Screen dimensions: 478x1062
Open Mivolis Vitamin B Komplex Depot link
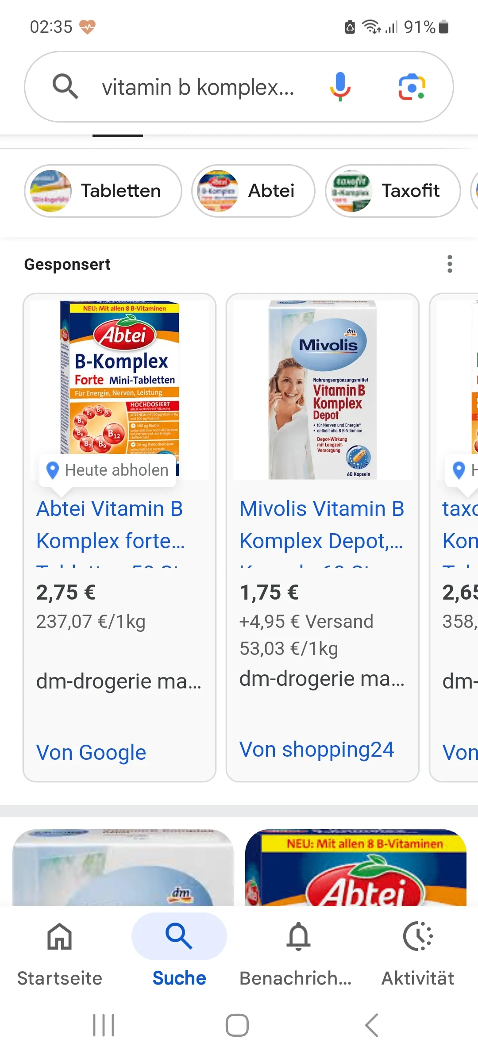click(322, 525)
